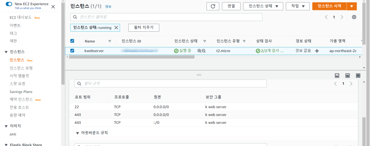Open table preferences gear icon

354,17
